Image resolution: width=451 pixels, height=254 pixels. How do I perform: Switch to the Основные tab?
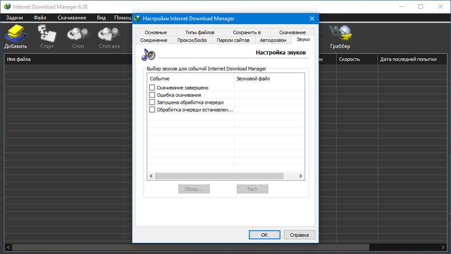156,32
